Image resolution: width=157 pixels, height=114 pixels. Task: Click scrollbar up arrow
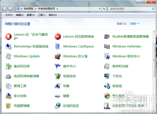point(154,31)
